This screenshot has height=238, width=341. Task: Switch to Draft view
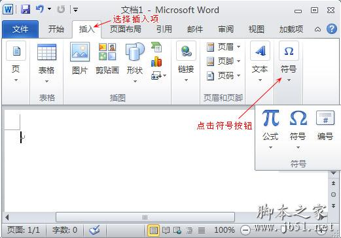coord(202,230)
